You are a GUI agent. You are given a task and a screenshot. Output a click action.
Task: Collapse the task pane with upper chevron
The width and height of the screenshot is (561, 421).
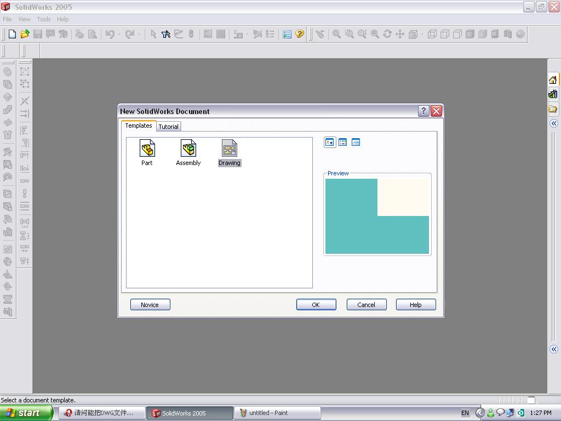click(554, 123)
